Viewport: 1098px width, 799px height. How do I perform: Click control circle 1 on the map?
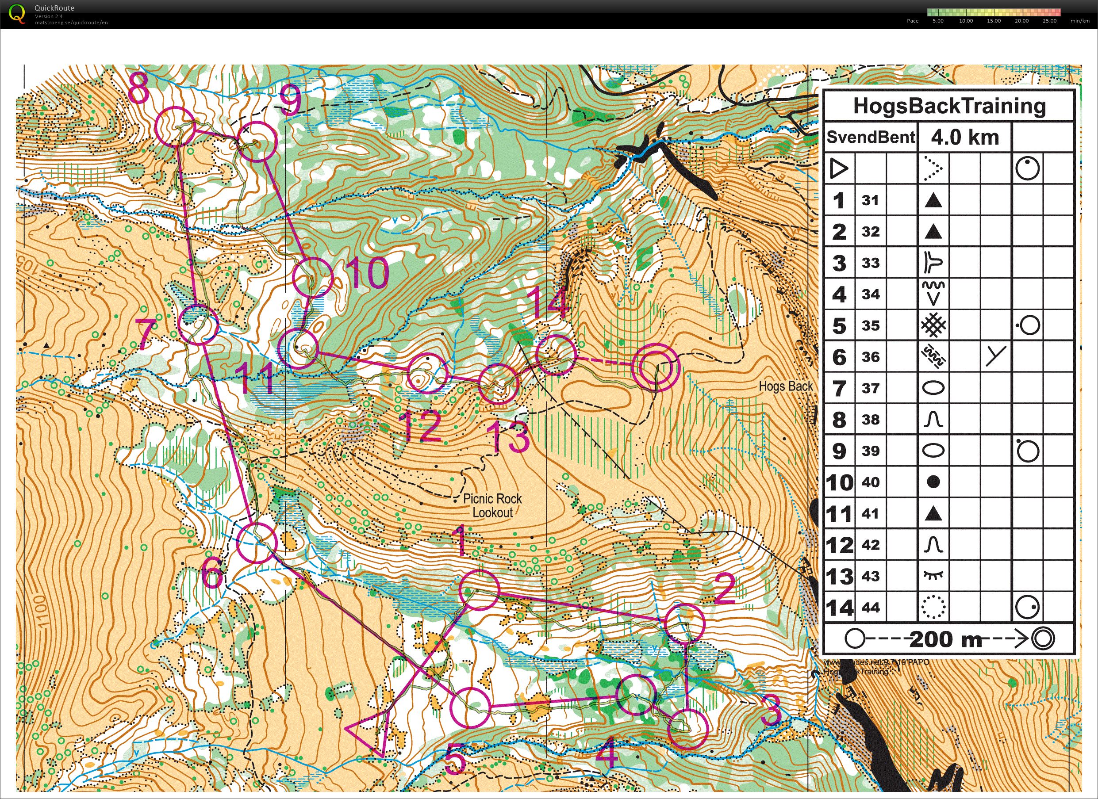pos(478,590)
